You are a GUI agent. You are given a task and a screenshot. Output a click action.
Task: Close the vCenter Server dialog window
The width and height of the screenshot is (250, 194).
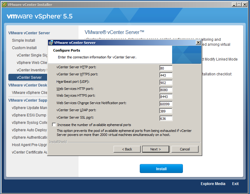coord(198,43)
